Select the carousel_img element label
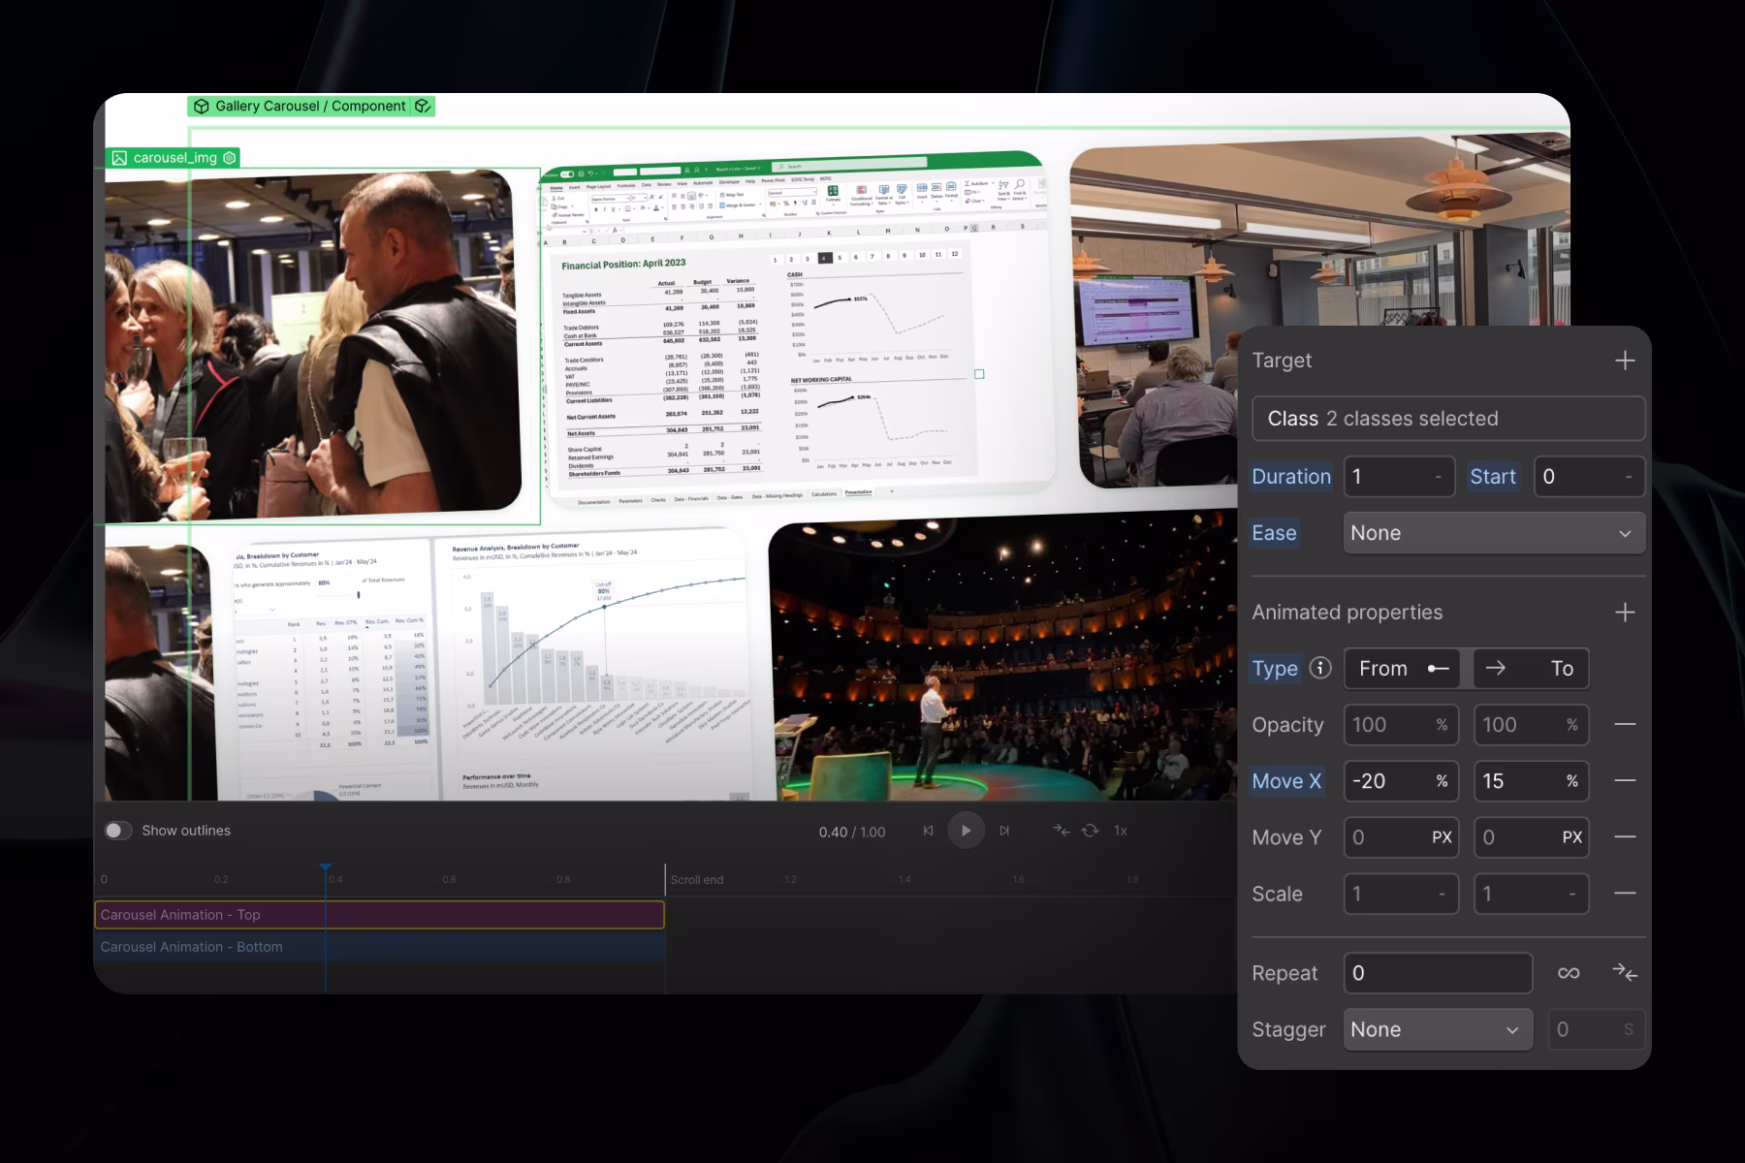1745x1163 pixels. coord(175,158)
